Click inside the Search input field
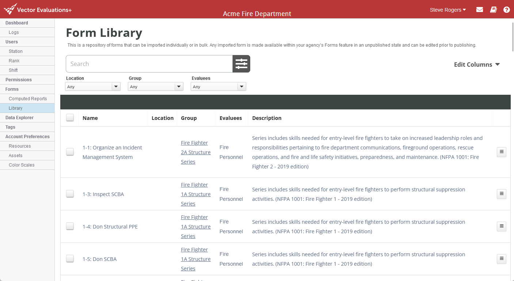 point(146,63)
